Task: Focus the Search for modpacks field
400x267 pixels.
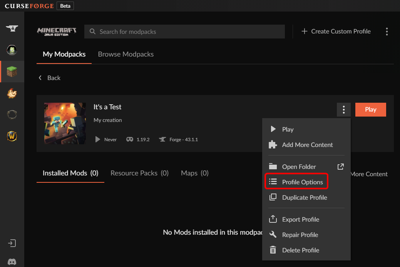Action: click(184, 32)
